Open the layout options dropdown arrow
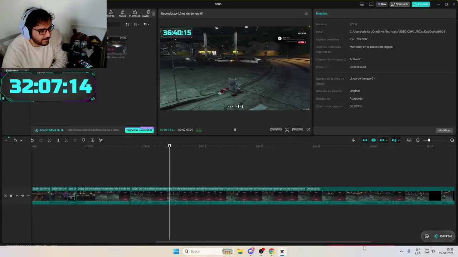 pos(366,4)
